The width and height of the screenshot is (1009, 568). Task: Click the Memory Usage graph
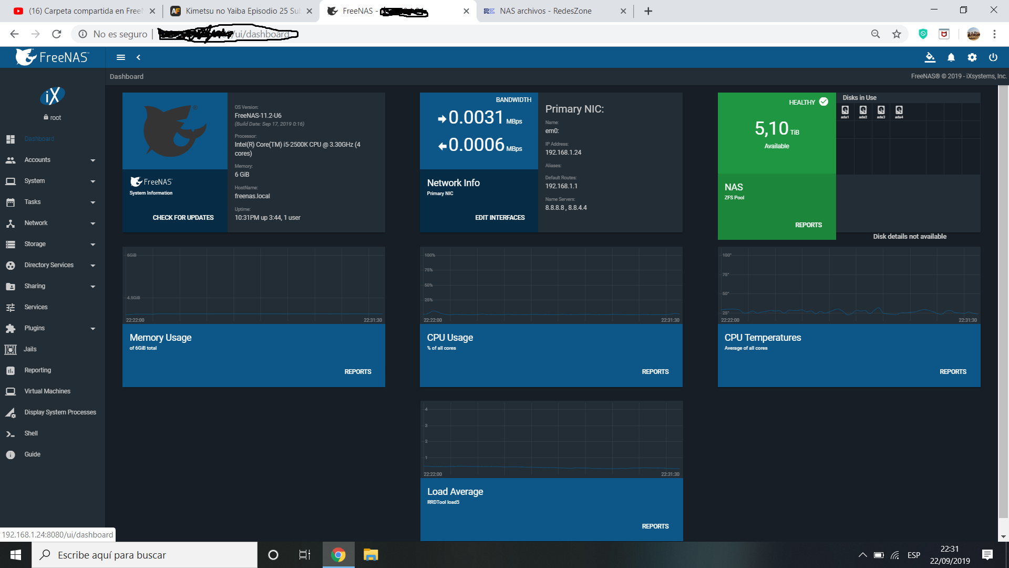[x=254, y=286]
